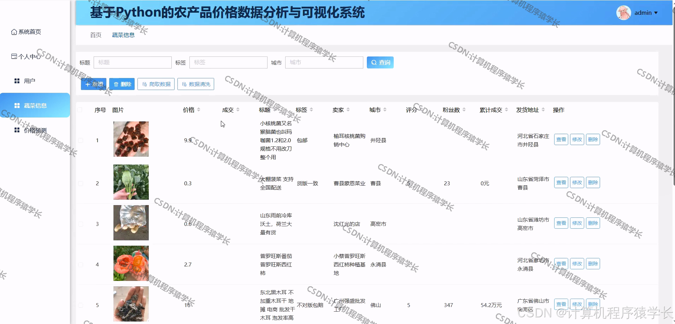Open the tomato thumbnail in row 4
Image resolution: width=675 pixels, height=324 pixels.
click(131, 263)
